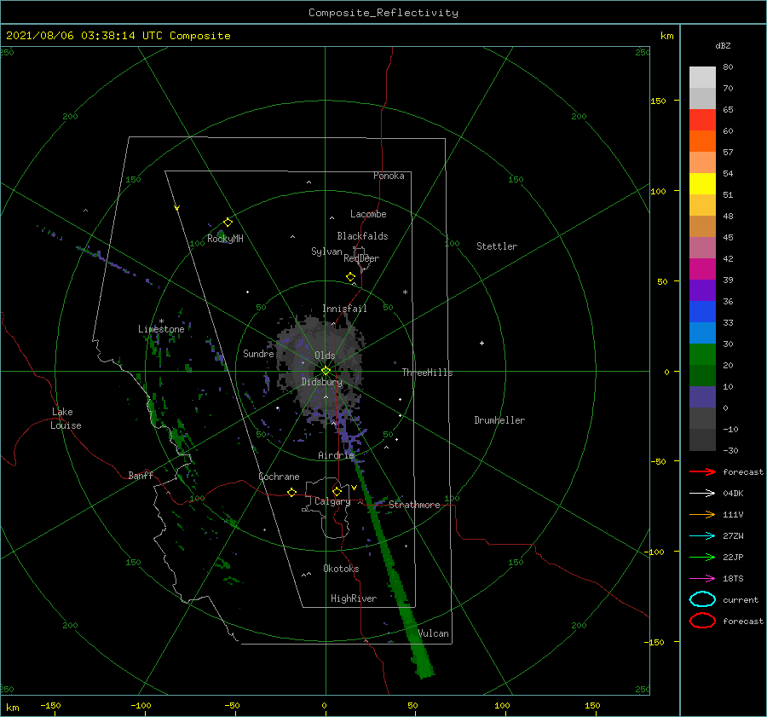
Task: Click the magenta 18TS arrow in legend
Action: tap(702, 579)
